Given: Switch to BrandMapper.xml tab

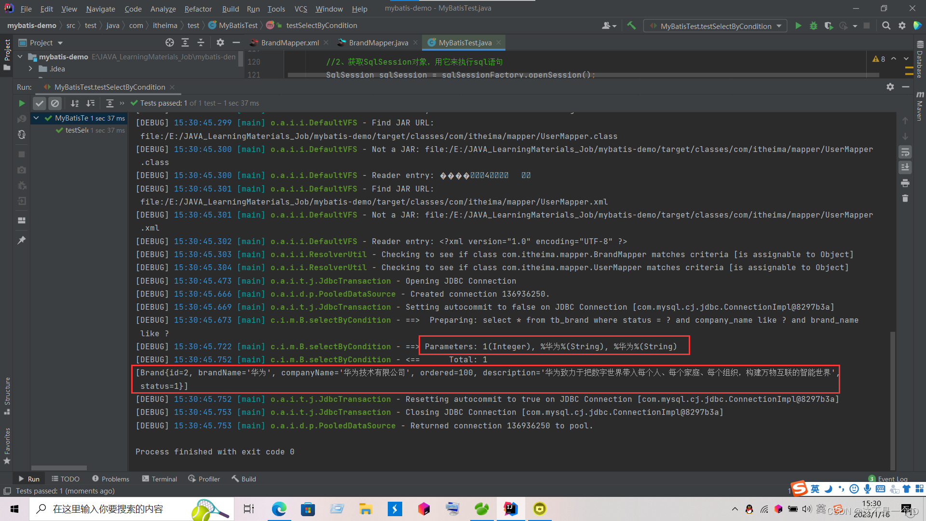Looking at the screenshot, I should (290, 42).
